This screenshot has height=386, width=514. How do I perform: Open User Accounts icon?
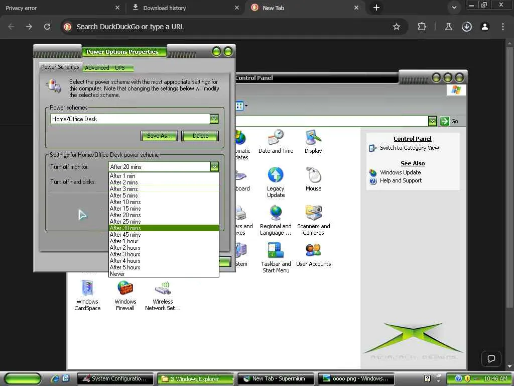[x=313, y=255]
